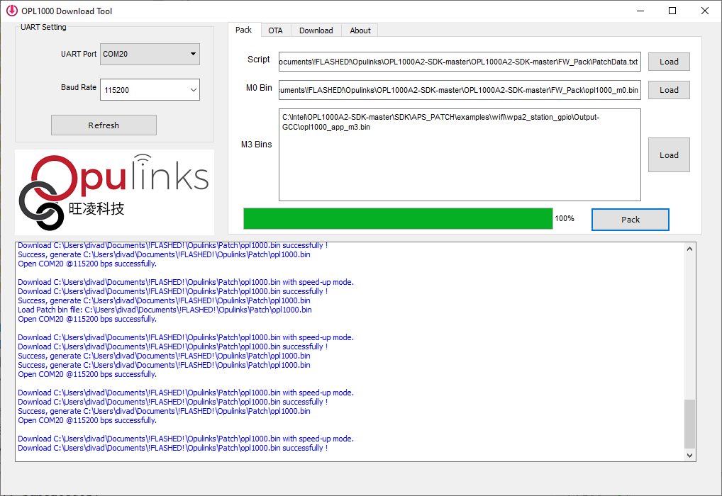Viewport: 722px width, 496px height.
Task: Click the M0 Bin label
Action: 259,88
